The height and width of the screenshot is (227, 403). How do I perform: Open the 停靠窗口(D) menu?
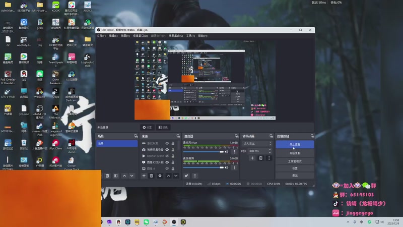[141, 36]
